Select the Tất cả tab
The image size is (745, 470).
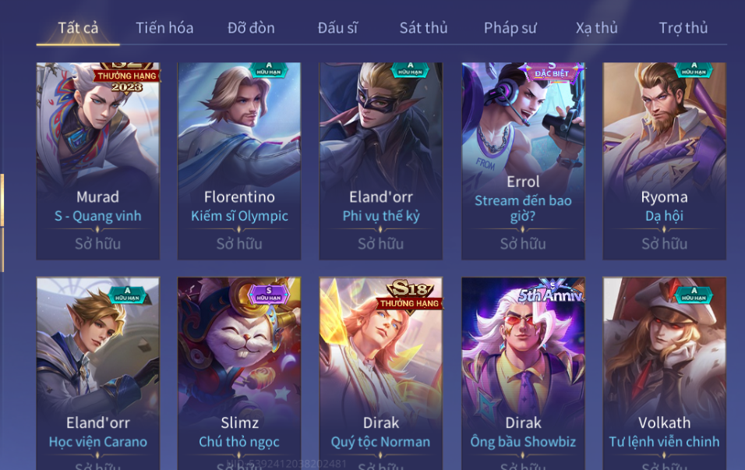[78, 29]
